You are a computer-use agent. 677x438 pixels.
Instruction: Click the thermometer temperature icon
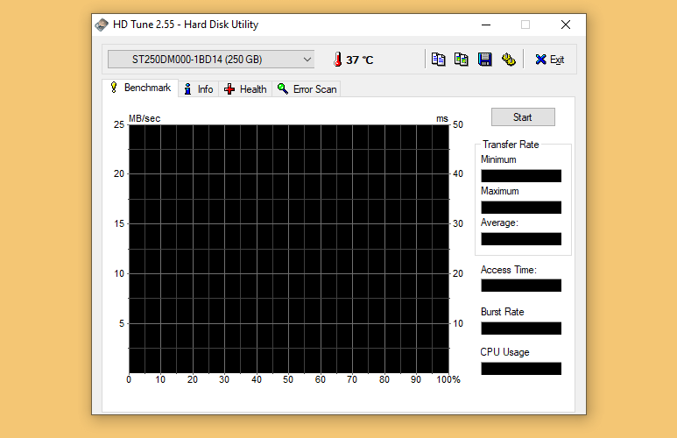(338, 60)
